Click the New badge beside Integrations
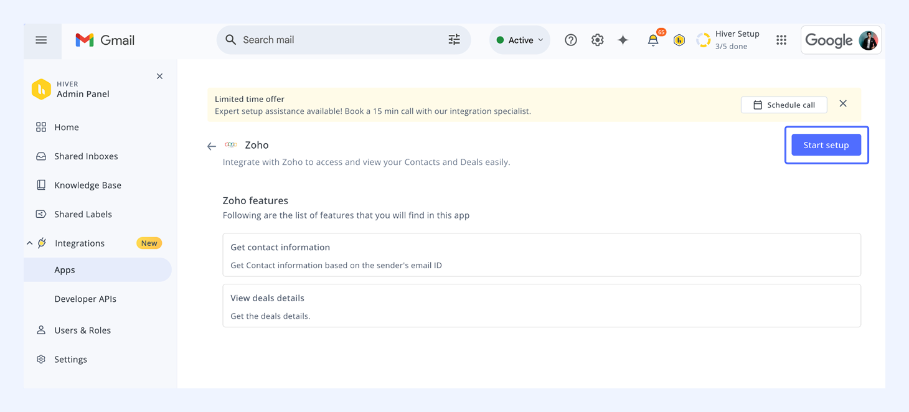The image size is (909, 412). point(149,243)
